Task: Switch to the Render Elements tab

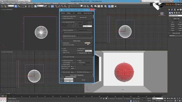Action: tap(88, 13)
